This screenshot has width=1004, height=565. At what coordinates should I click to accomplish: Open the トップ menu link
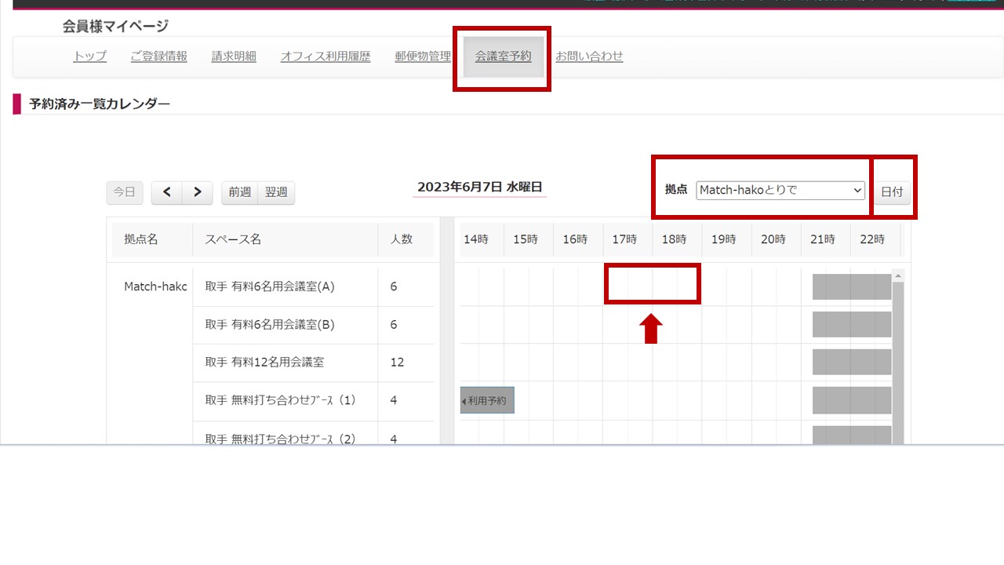click(x=89, y=56)
